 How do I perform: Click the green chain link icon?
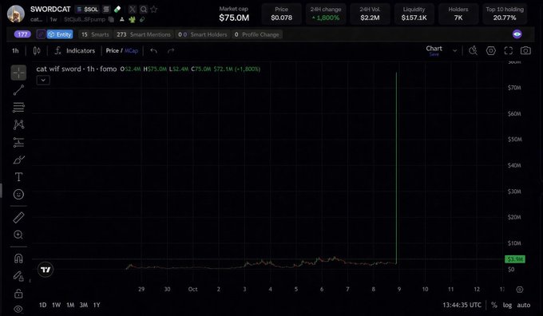[x=142, y=20]
